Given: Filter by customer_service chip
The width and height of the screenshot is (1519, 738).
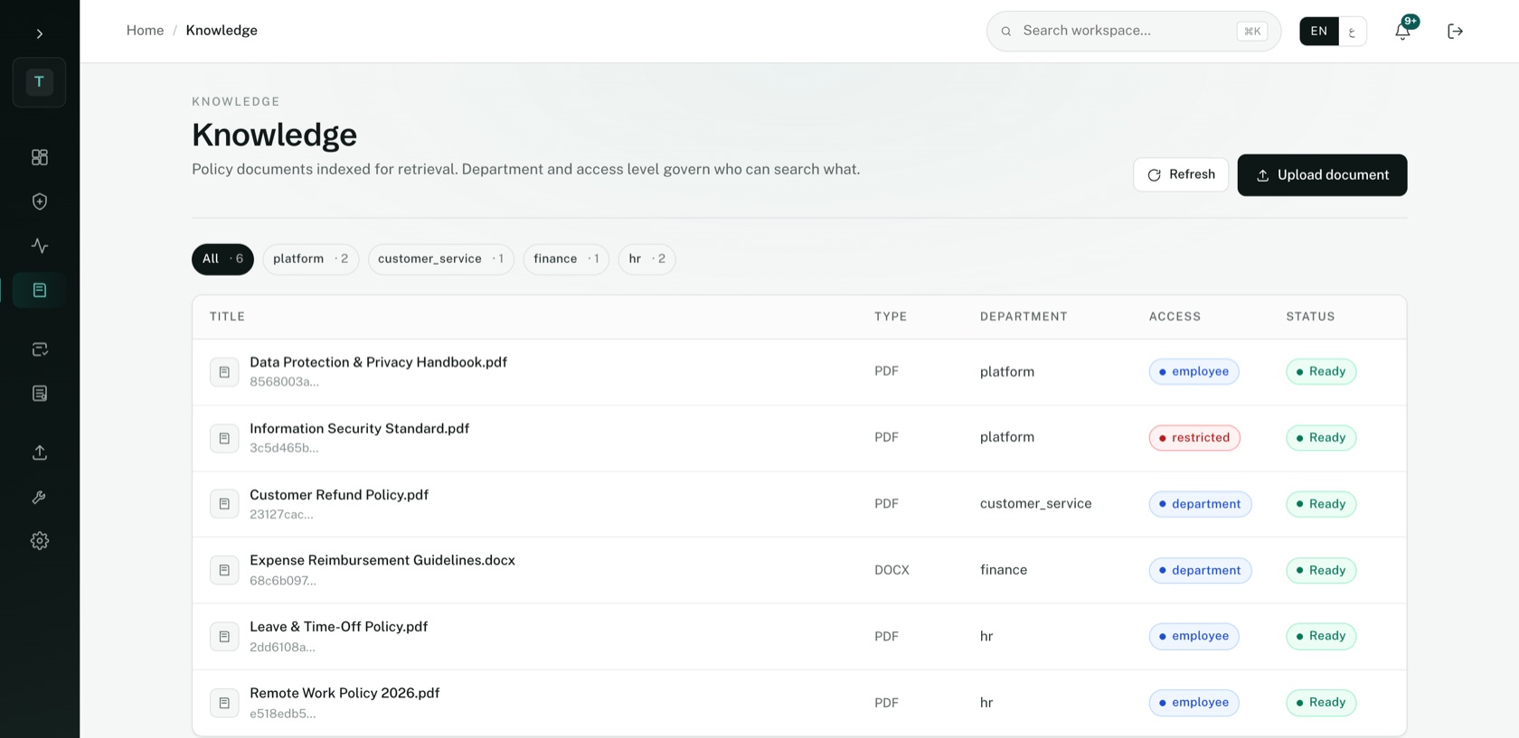Looking at the screenshot, I should tap(440, 259).
